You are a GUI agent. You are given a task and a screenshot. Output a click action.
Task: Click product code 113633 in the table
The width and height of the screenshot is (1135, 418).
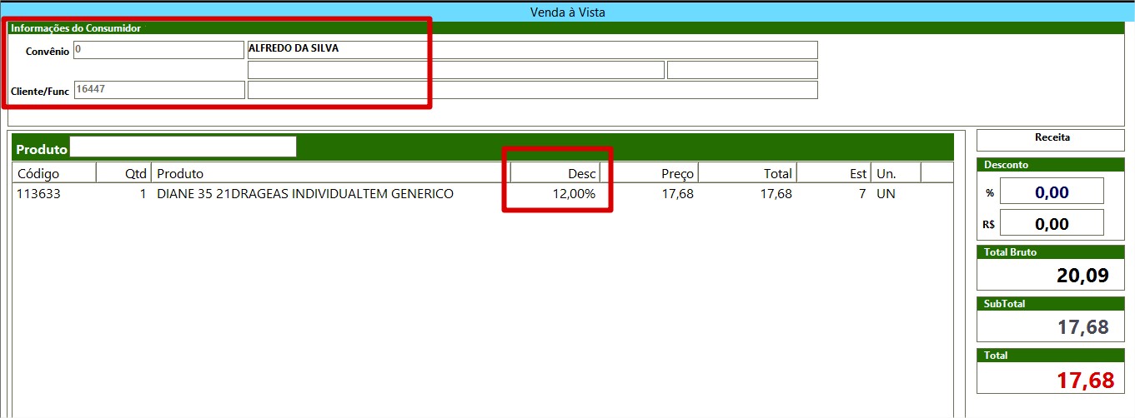[x=39, y=194]
